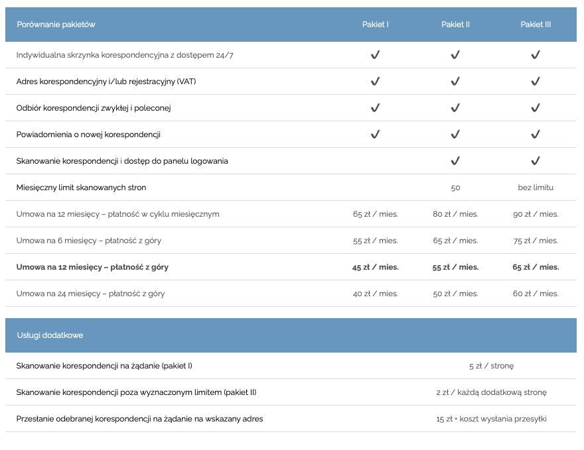Image resolution: width=584 pixels, height=450 pixels.
Task: Click 'Umowa na 12 miesięcy – płatność z góry' row label
Action: pos(92,267)
